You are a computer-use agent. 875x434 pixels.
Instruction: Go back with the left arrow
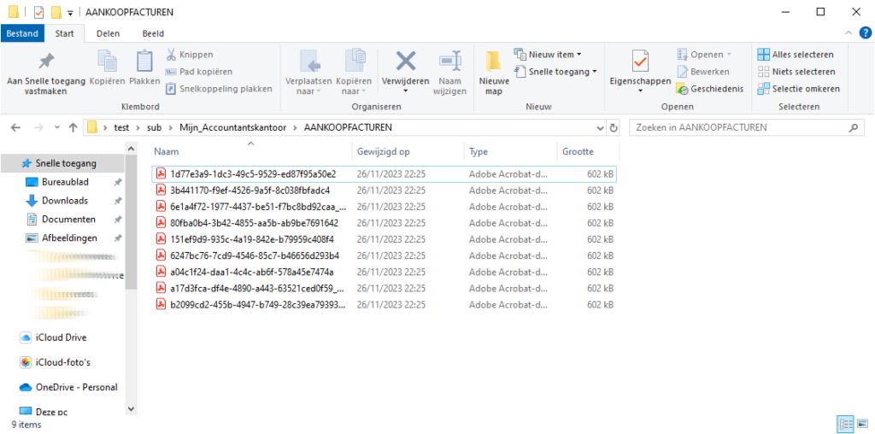(x=15, y=128)
